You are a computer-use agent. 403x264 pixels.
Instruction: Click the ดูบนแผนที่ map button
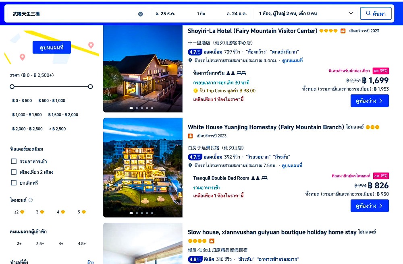point(52,47)
